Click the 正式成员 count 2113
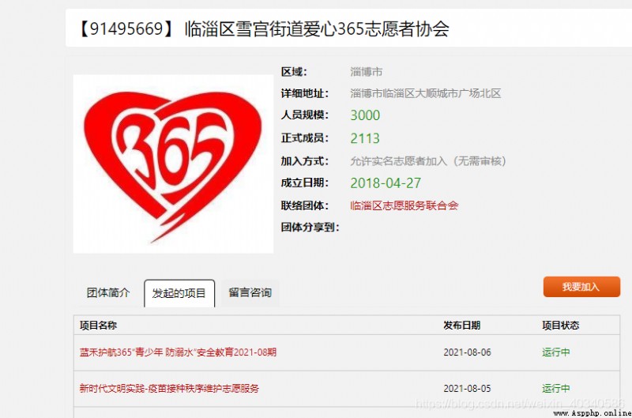 365,138
